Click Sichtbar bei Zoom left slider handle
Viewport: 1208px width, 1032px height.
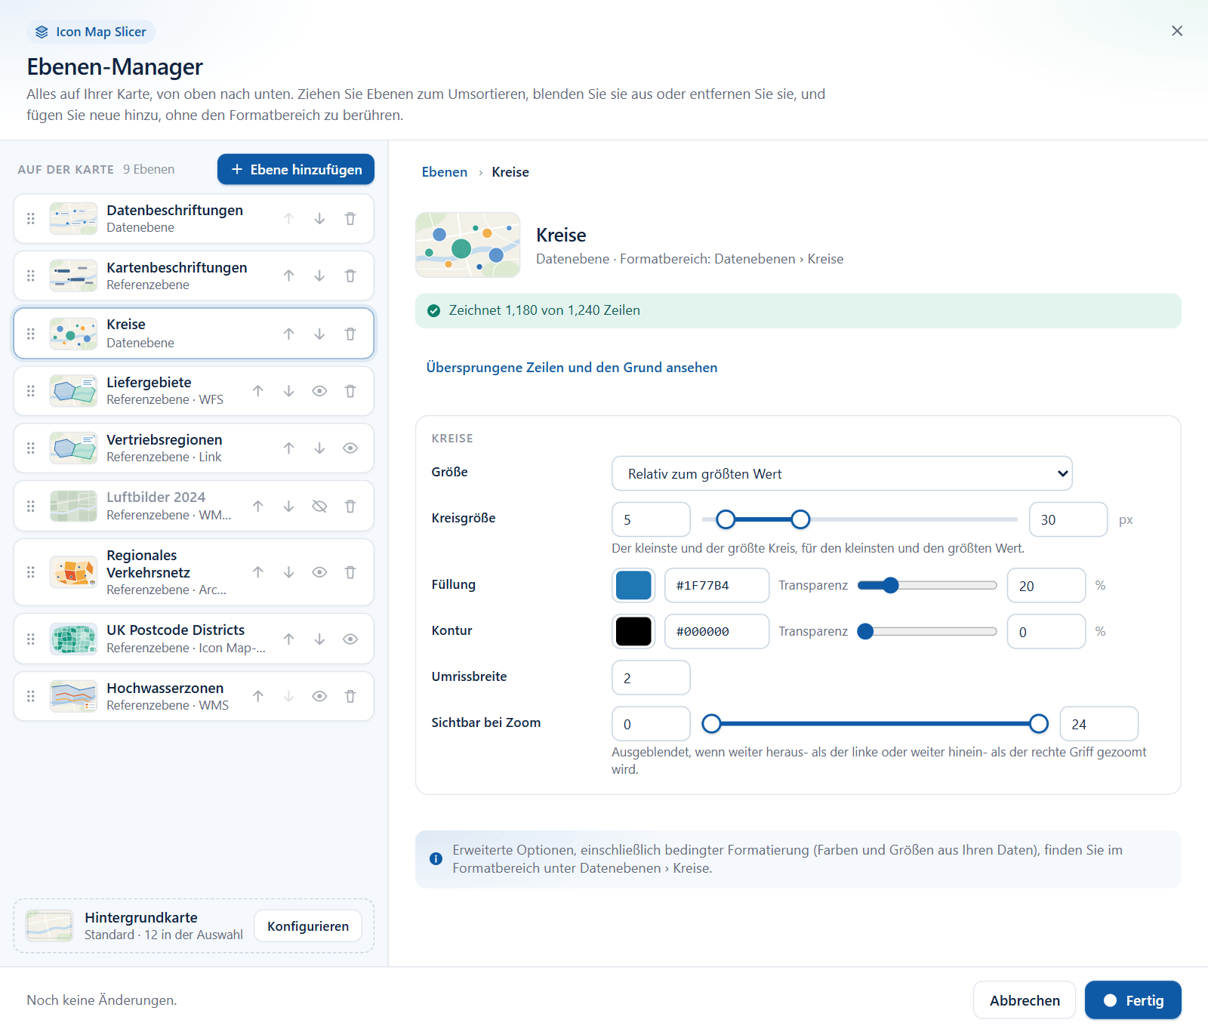[711, 724]
